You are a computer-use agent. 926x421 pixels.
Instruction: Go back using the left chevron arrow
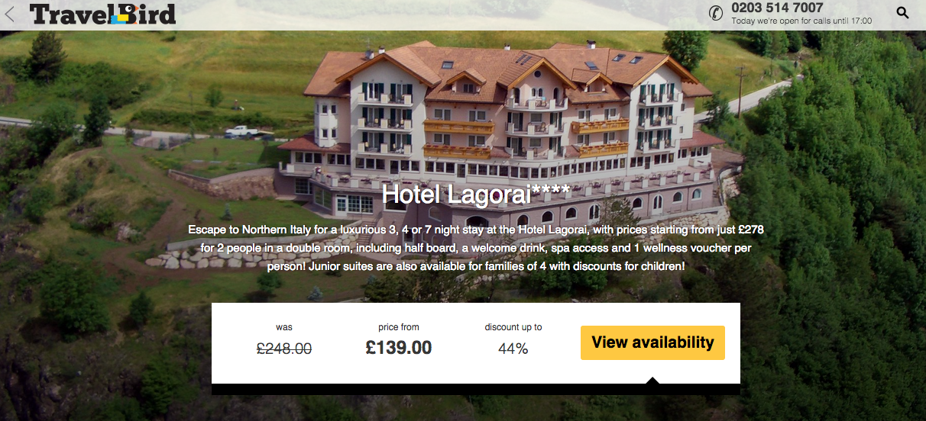[x=9, y=14]
